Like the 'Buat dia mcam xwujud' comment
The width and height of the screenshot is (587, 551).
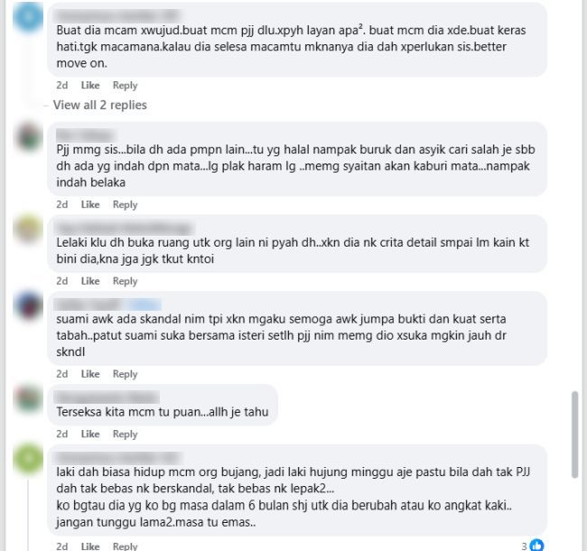[90, 85]
